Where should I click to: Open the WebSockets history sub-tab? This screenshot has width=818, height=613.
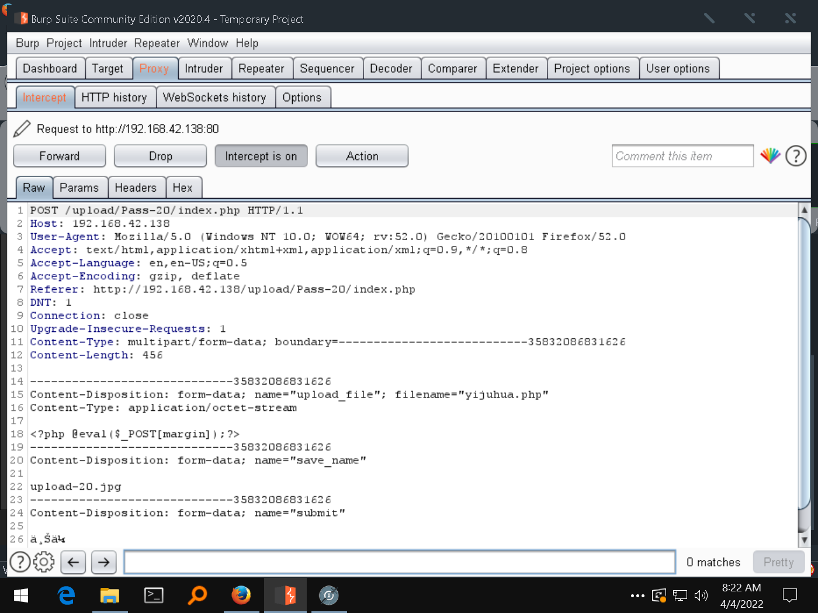coord(215,98)
